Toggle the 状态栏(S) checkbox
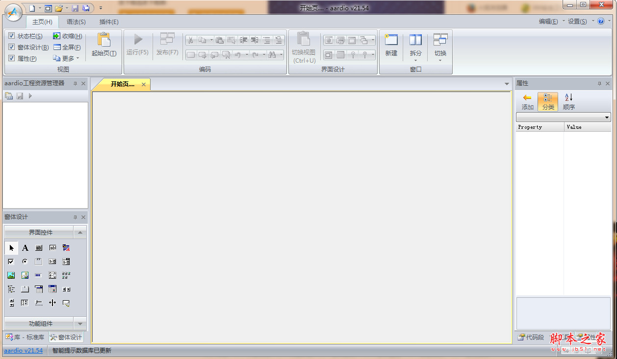The image size is (617, 359). (x=11, y=36)
